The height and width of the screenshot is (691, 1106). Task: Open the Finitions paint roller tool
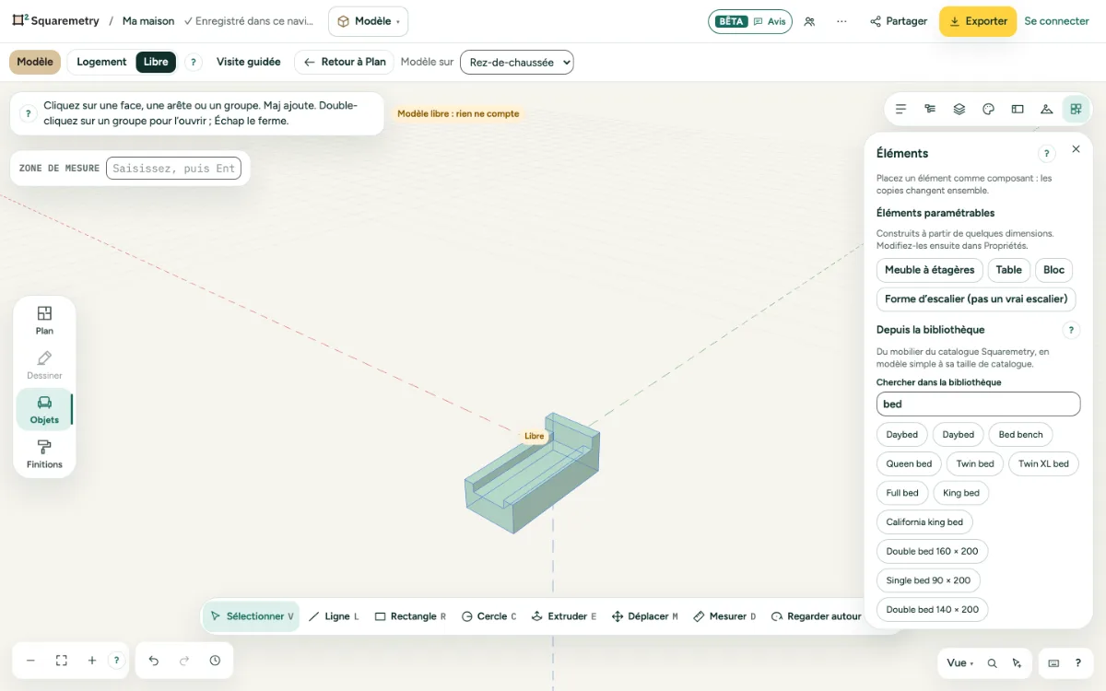pos(44,454)
